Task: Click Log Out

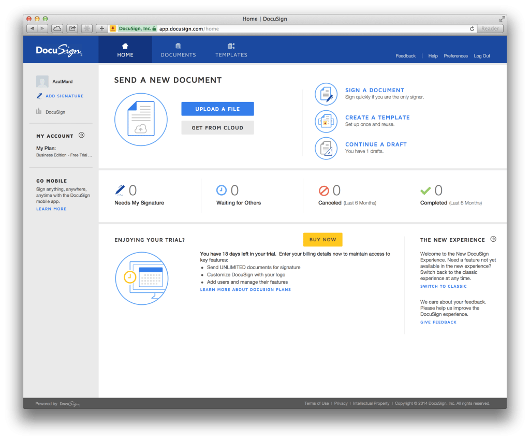Action: 482,56
